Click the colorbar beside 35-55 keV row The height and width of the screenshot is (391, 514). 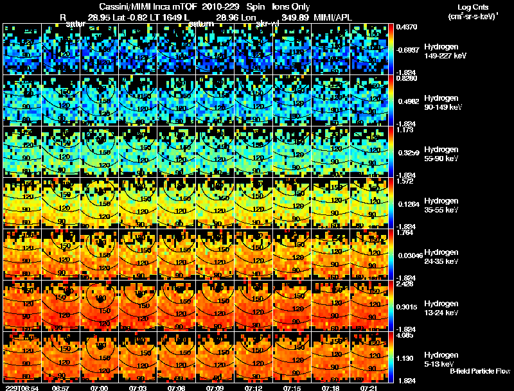coord(391,203)
